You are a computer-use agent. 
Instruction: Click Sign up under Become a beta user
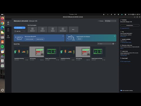click(122, 48)
